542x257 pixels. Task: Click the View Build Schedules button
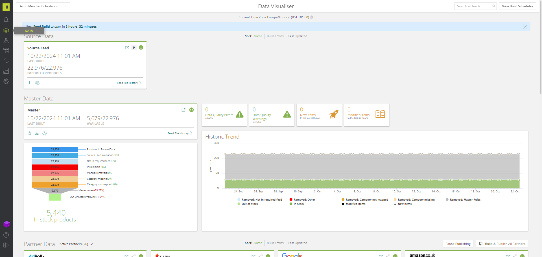(x=517, y=6)
